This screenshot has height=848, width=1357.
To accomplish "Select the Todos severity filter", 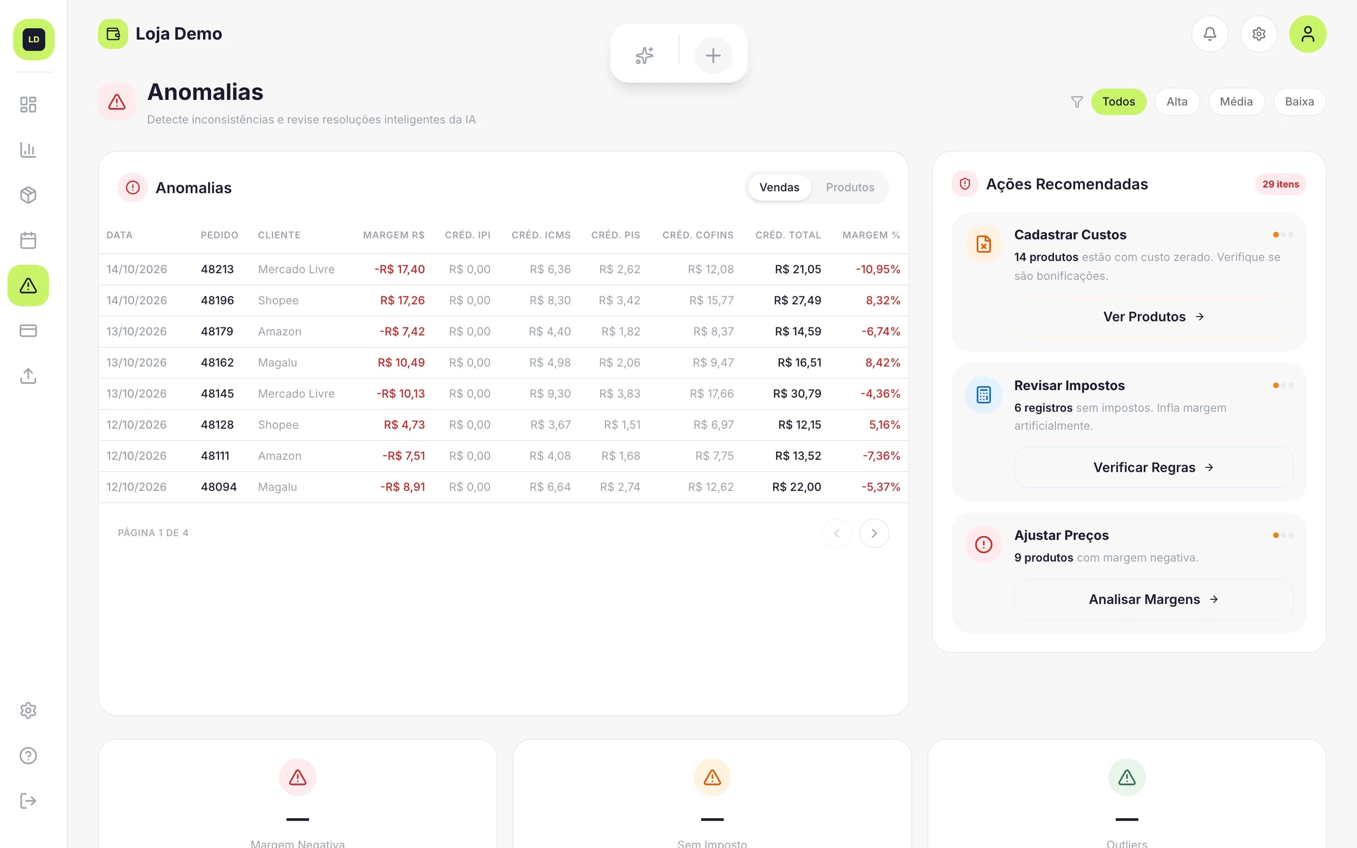I will (x=1118, y=101).
